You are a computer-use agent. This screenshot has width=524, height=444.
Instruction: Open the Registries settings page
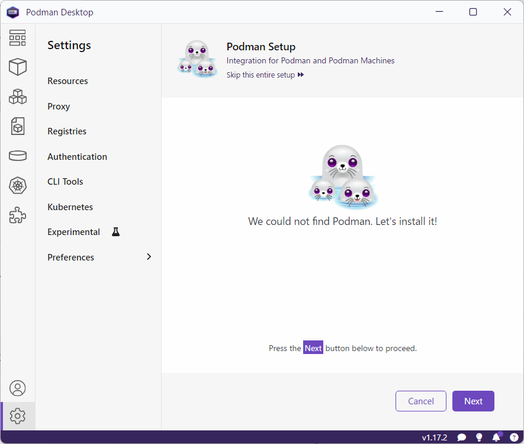click(67, 131)
